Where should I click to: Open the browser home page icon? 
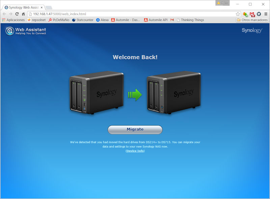(x=23, y=14)
